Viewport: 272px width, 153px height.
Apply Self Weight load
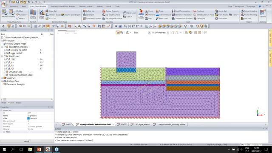tap(141, 14)
